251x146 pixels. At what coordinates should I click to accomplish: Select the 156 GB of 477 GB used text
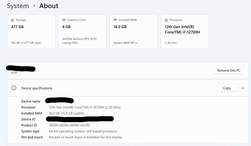click(x=26, y=43)
